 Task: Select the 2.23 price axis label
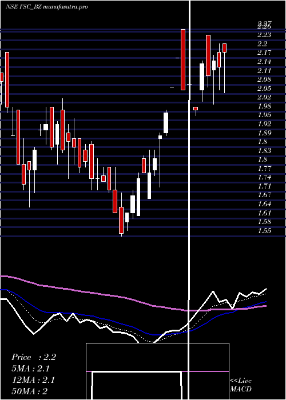tap(264, 35)
